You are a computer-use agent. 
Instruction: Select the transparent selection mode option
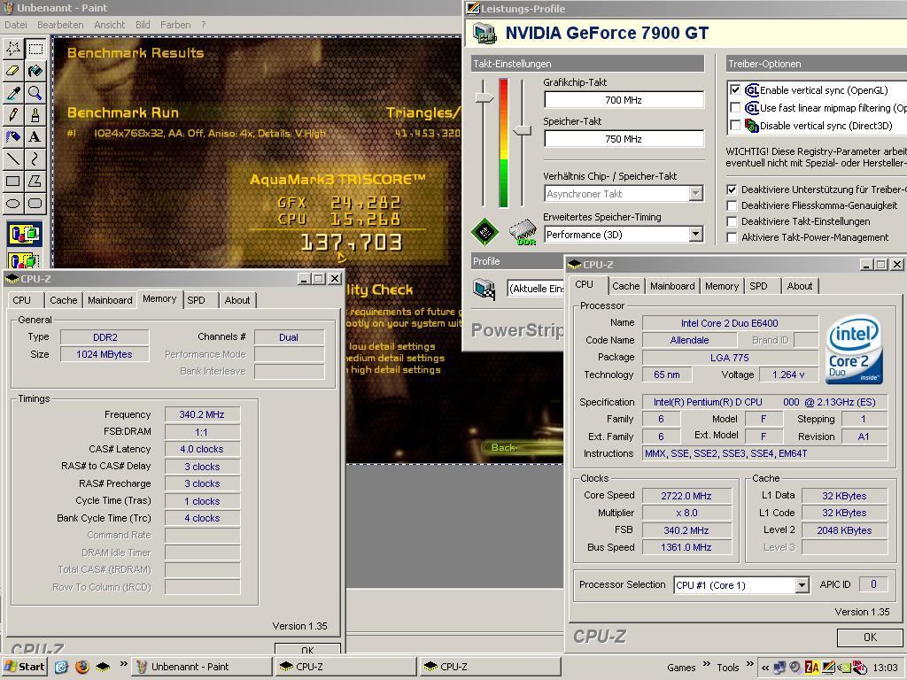pyautogui.click(x=24, y=259)
